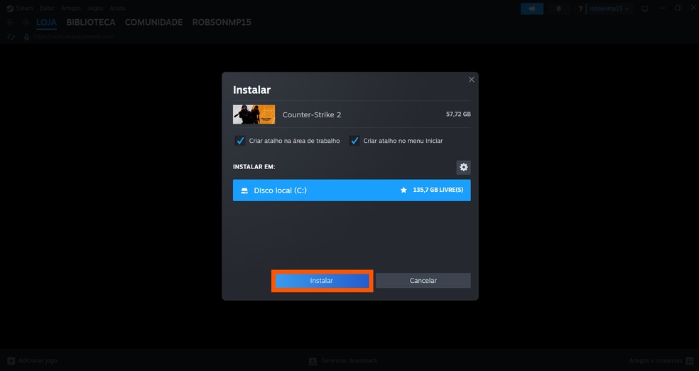This screenshot has width=699, height=371.
Task: Toggle Criar atalho no menu Iniciar checkbox
Action: pyautogui.click(x=354, y=141)
